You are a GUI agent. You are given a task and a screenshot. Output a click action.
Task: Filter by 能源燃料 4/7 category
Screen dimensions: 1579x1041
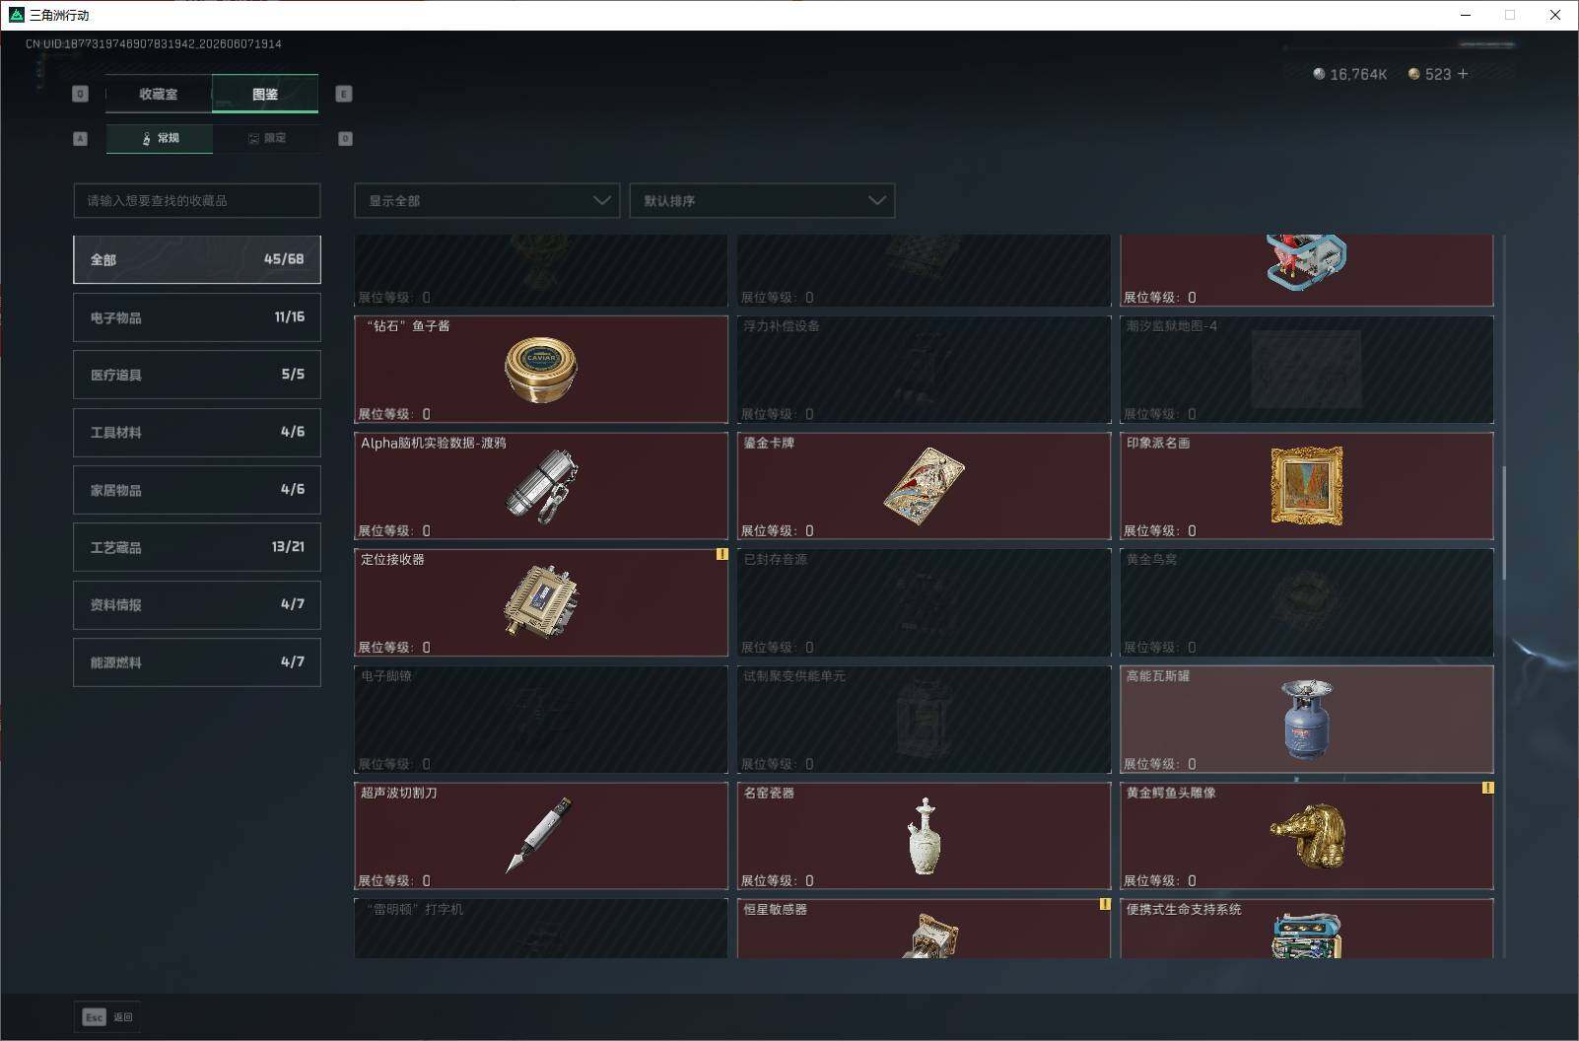197,662
